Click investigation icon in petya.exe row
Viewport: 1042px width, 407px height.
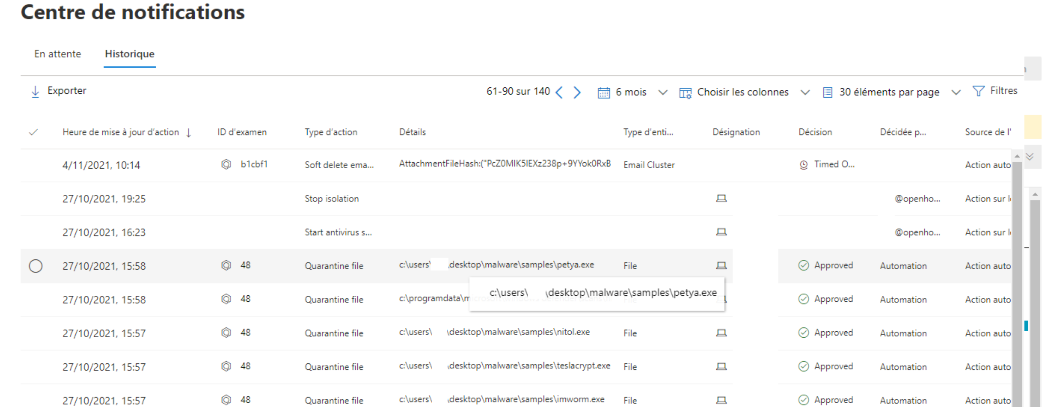226,265
